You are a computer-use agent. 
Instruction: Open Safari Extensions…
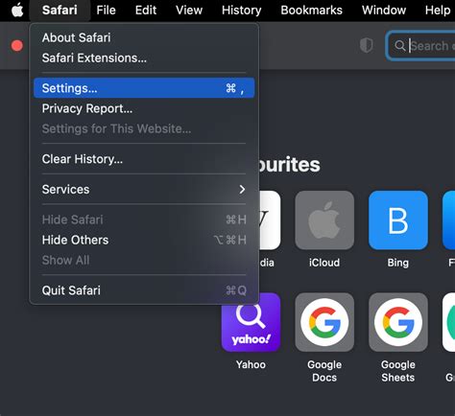click(144, 58)
